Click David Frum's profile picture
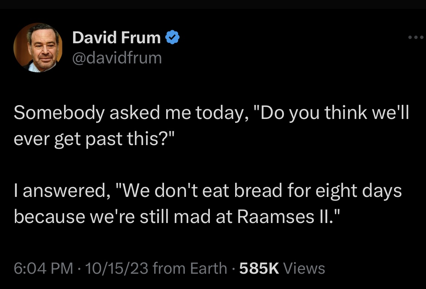Viewport: 426px width, 289px height. click(x=38, y=48)
